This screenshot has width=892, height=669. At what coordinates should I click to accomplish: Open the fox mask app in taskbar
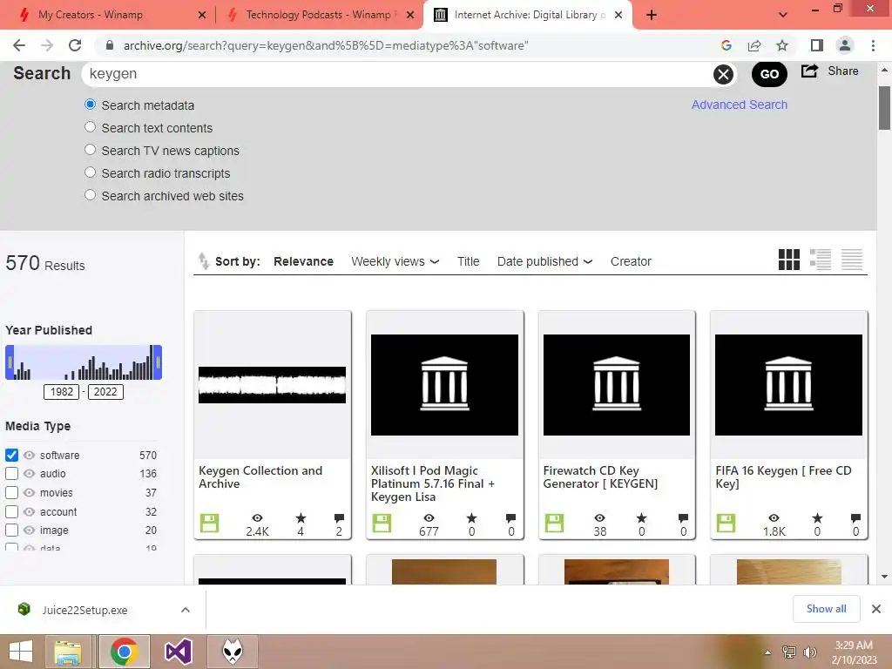232,652
